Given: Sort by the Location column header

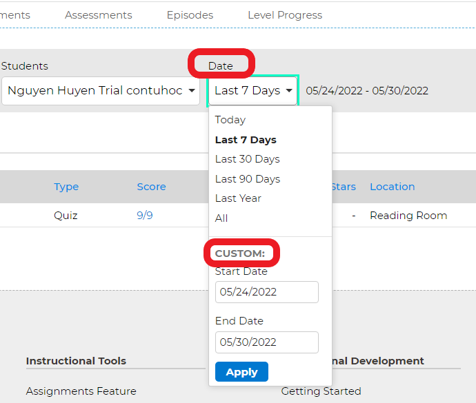Looking at the screenshot, I should (x=392, y=187).
